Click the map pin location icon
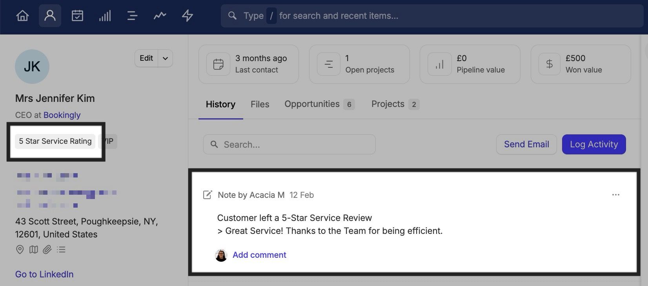The width and height of the screenshot is (648, 286). click(x=20, y=250)
